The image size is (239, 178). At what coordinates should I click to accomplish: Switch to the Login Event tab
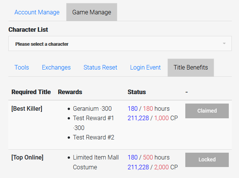[x=145, y=67]
